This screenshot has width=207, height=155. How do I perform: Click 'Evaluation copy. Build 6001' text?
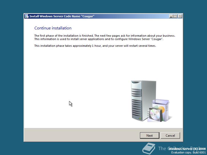click(188, 152)
